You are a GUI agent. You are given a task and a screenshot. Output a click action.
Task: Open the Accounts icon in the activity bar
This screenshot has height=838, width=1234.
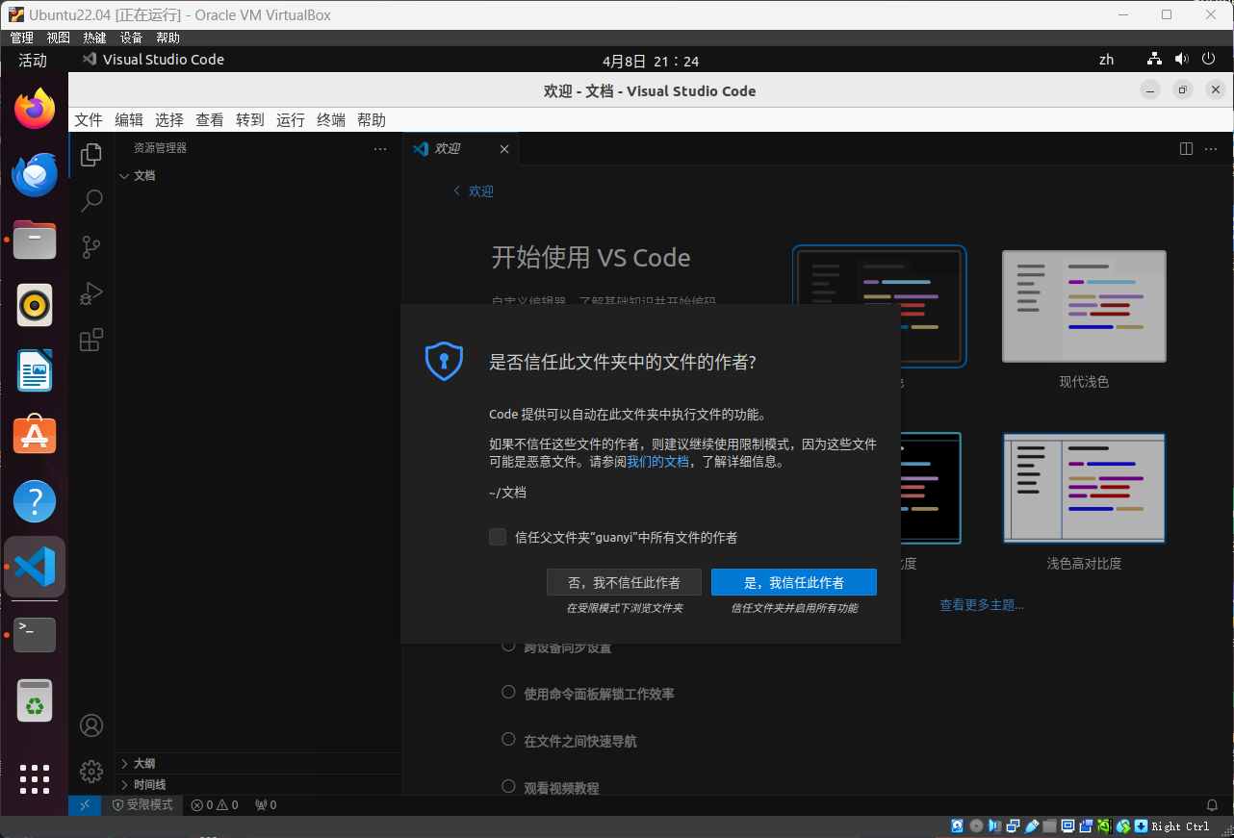tap(91, 724)
